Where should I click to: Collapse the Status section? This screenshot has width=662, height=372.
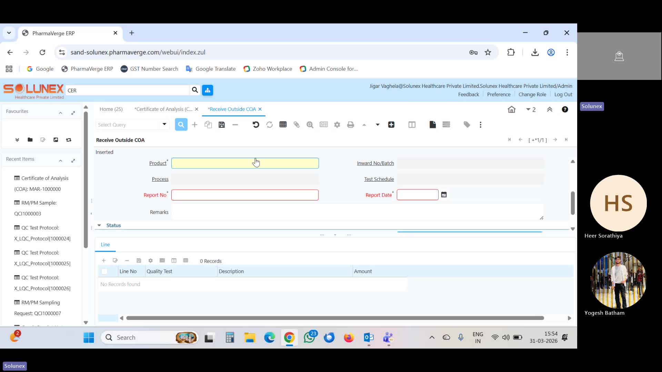coord(99,225)
